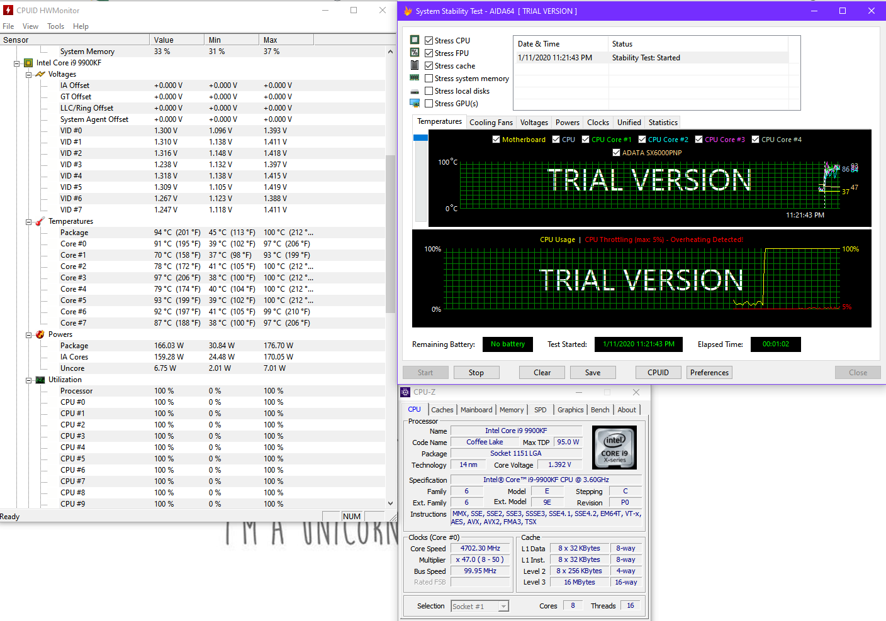Click the Stress GPU(s) monitor icon

click(415, 103)
